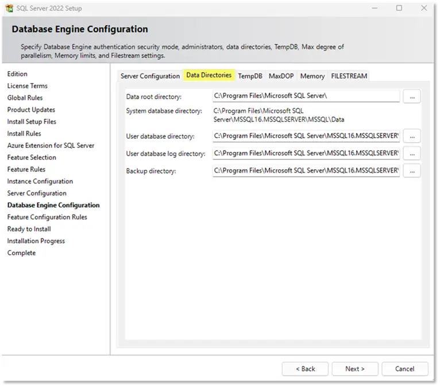Browse for the Data root directory
This screenshot has width=440, height=387.
coord(412,97)
